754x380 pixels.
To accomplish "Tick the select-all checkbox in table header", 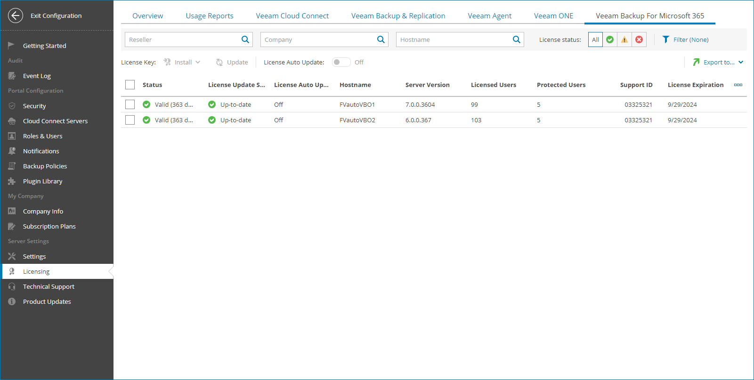I will 130,85.
